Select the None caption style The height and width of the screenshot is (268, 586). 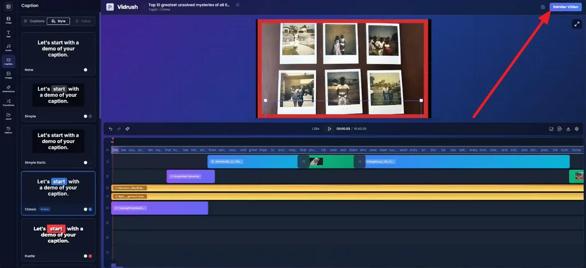[x=58, y=53]
